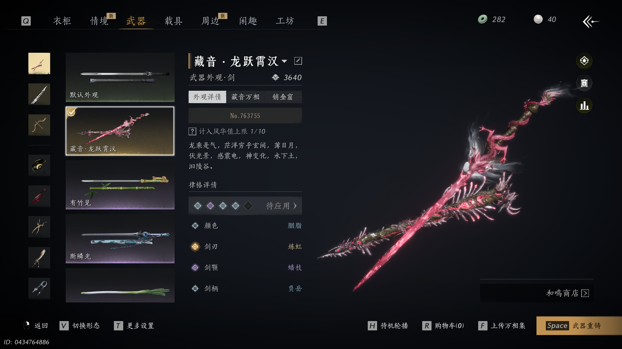Toggle the 剑刃 炼虹 option
This screenshot has width=622, height=349.
[245, 247]
